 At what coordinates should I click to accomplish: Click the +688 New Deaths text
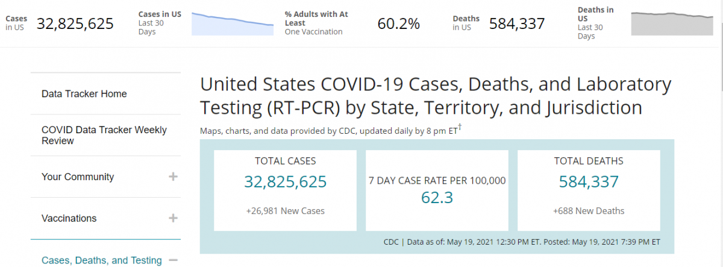589,211
